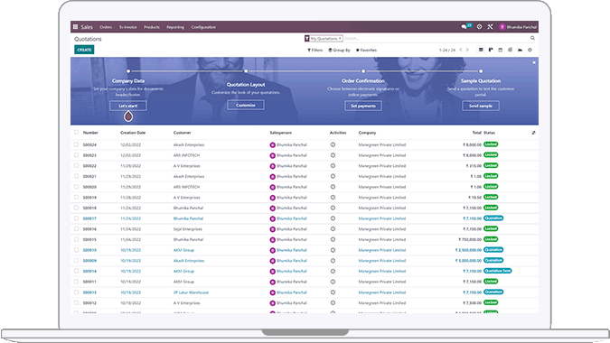Click the search magnifier icon

[532, 38]
